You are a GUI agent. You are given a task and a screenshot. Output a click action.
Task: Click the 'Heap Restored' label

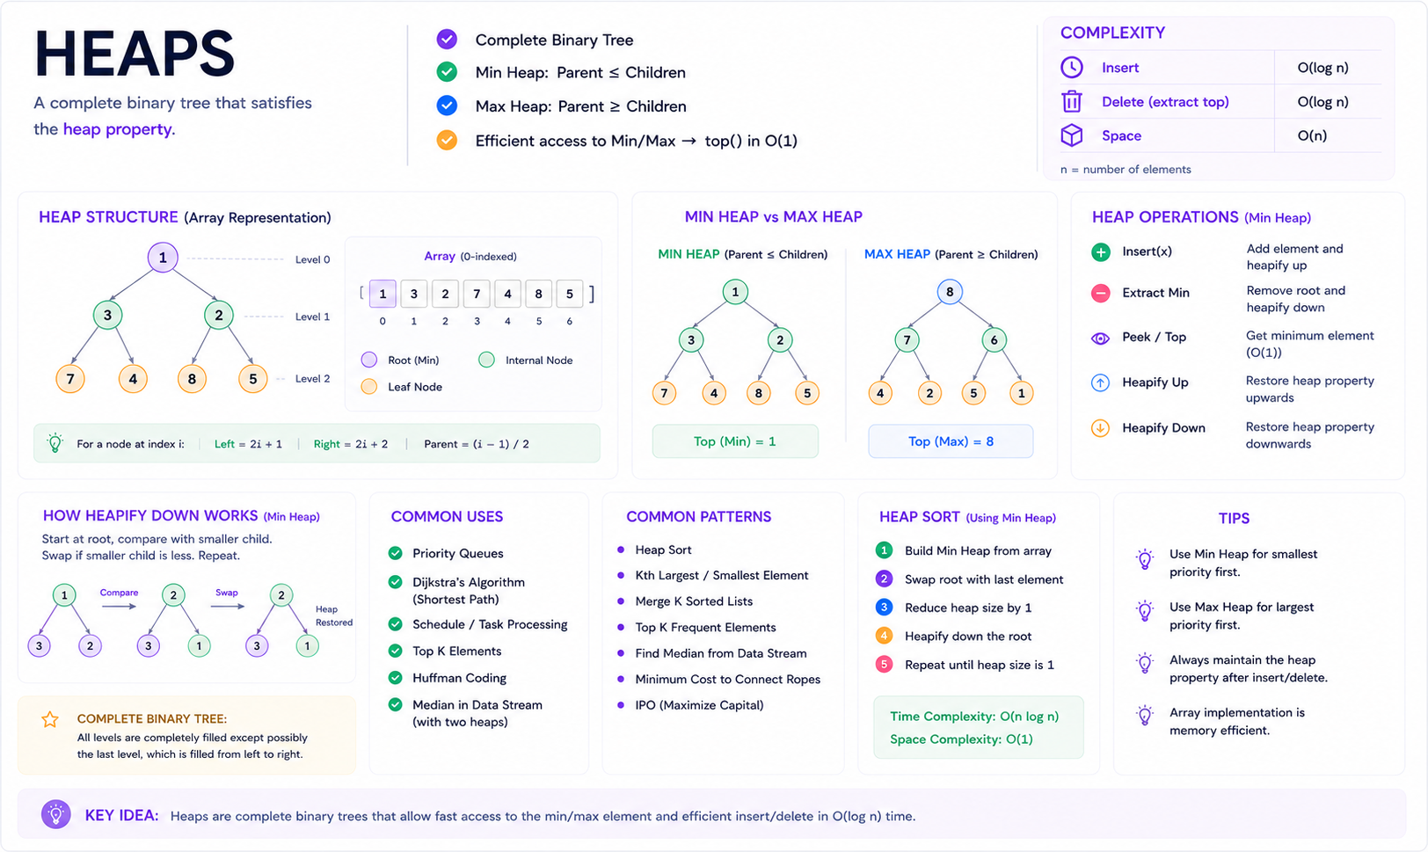[334, 615]
